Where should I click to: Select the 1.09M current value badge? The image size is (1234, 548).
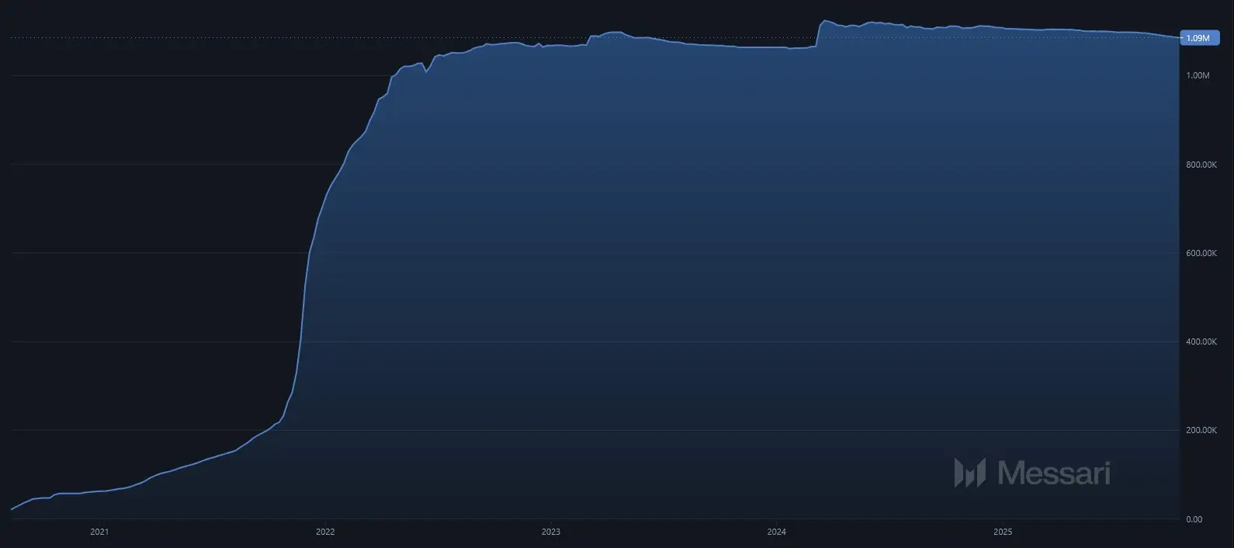(x=1198, y=38)
